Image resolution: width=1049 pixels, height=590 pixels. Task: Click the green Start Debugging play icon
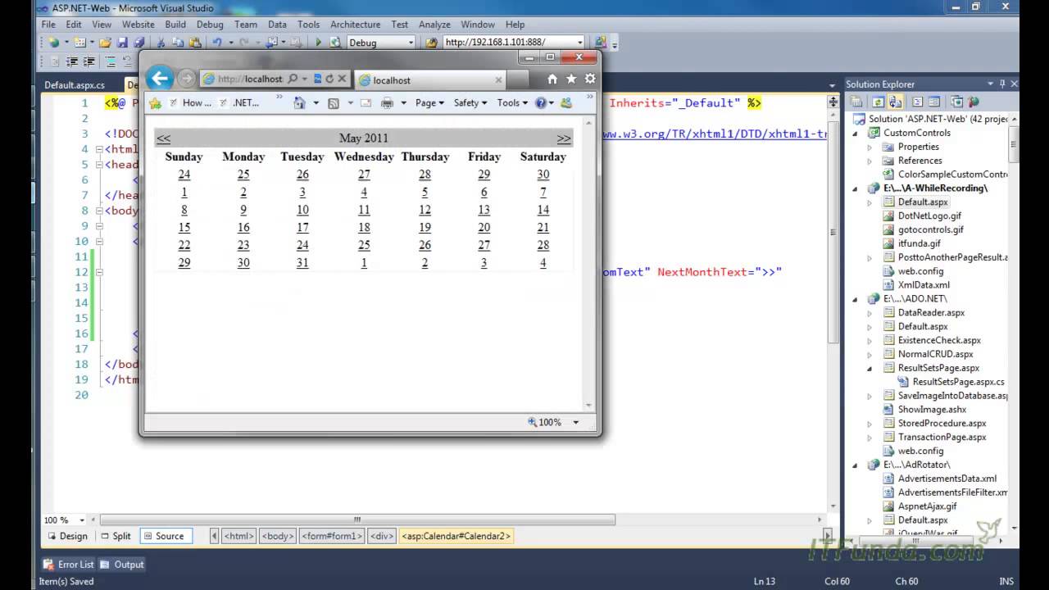pyautogui.click(x=318, y=42)
